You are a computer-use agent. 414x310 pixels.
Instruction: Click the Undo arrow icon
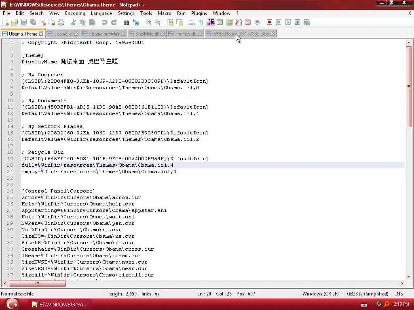pos(104,23)
